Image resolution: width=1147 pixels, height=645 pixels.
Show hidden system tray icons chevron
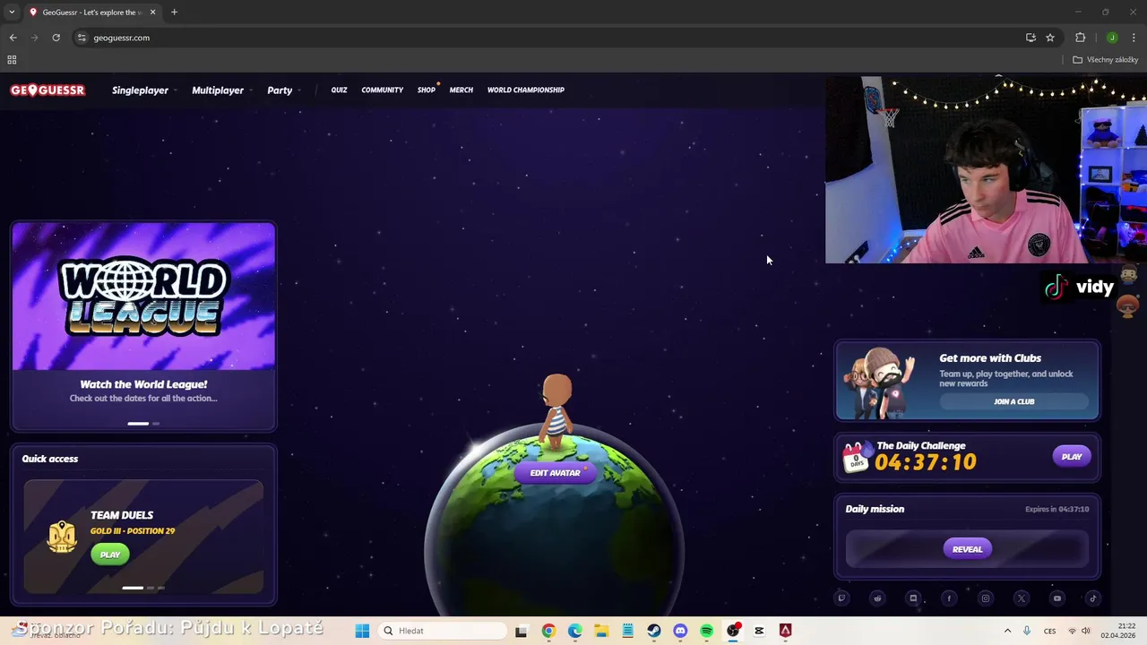coord(1007,631)
